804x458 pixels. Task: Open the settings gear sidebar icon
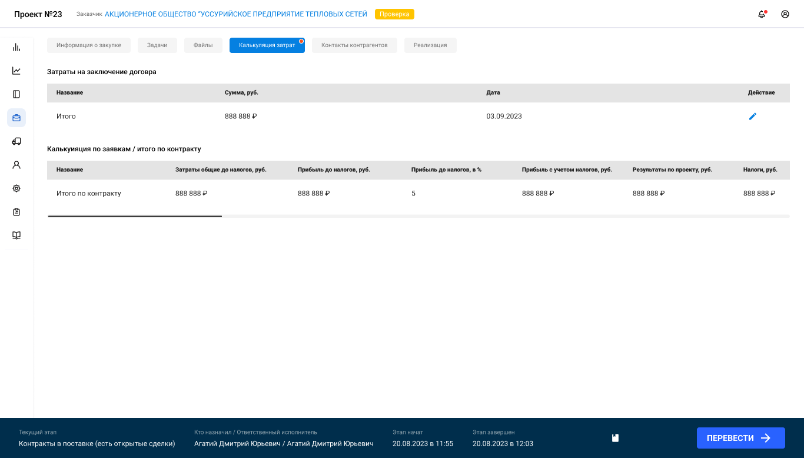tap(16, 188)
